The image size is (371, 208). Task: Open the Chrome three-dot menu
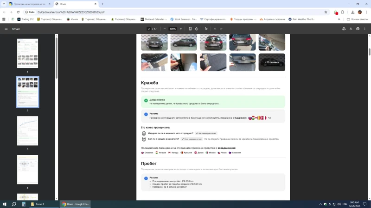(x=366, y=12)
